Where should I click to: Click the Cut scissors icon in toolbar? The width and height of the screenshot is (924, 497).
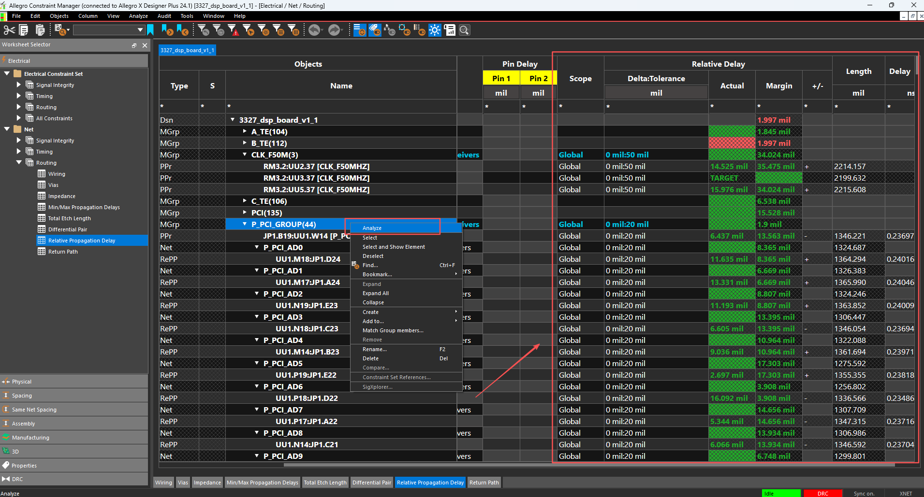(9, 30)
